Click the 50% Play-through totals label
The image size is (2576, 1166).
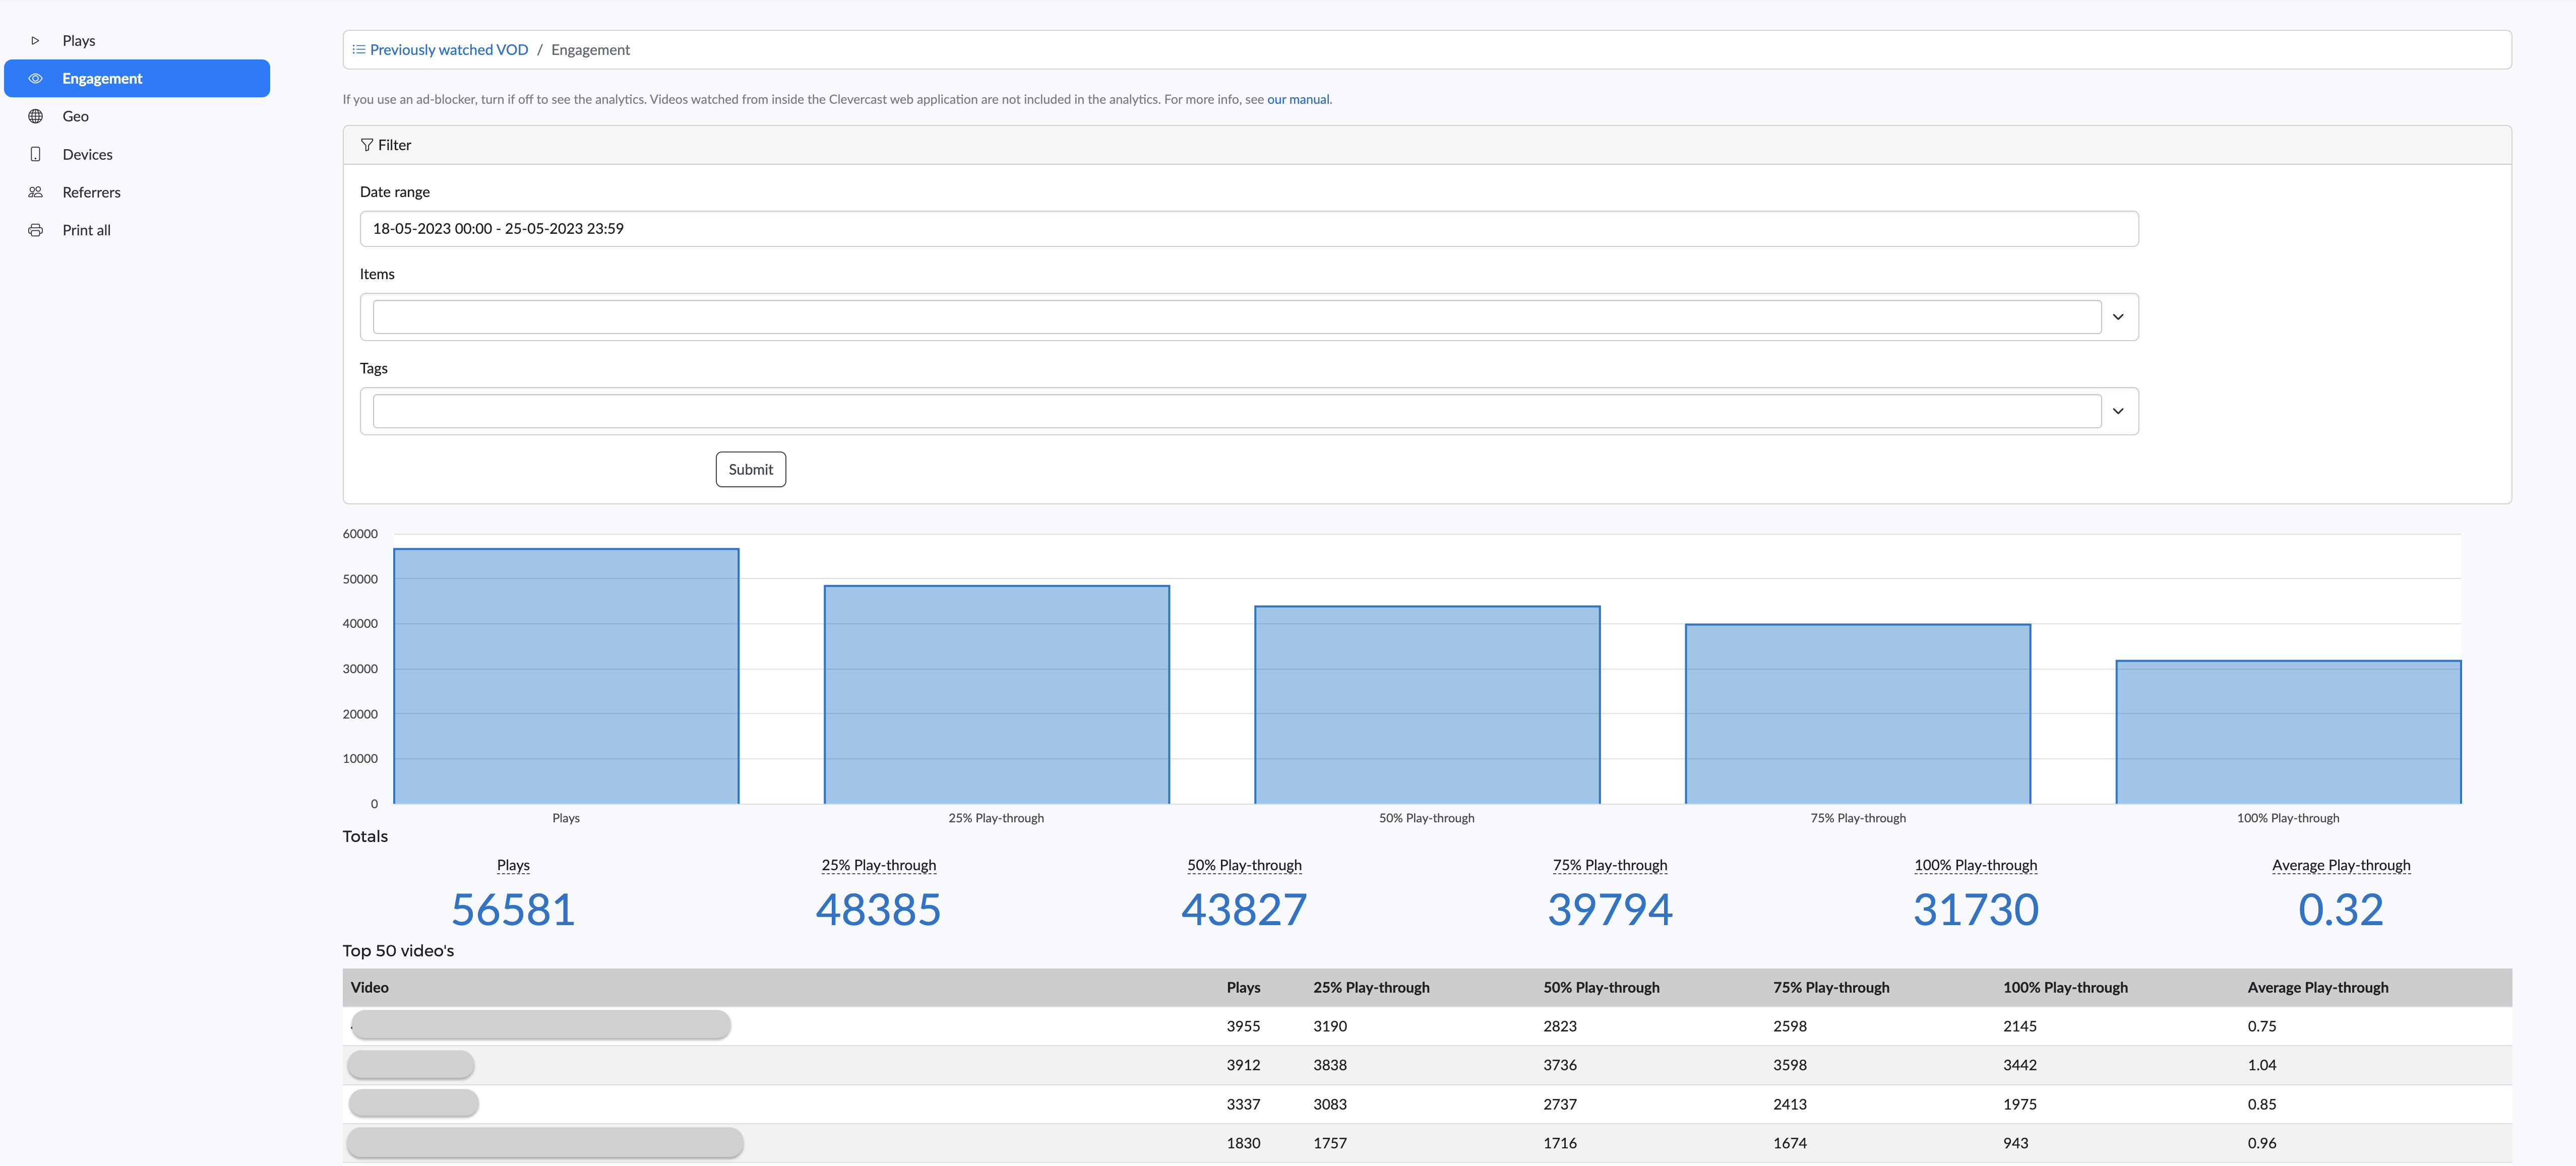point(1245,866)
